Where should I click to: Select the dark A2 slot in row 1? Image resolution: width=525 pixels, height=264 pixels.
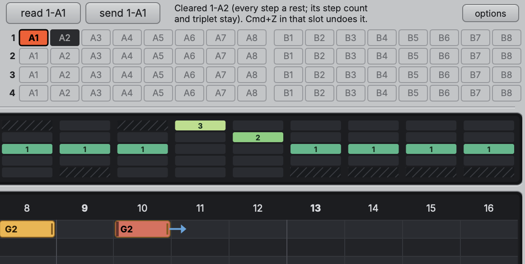[x=65, y=38]
